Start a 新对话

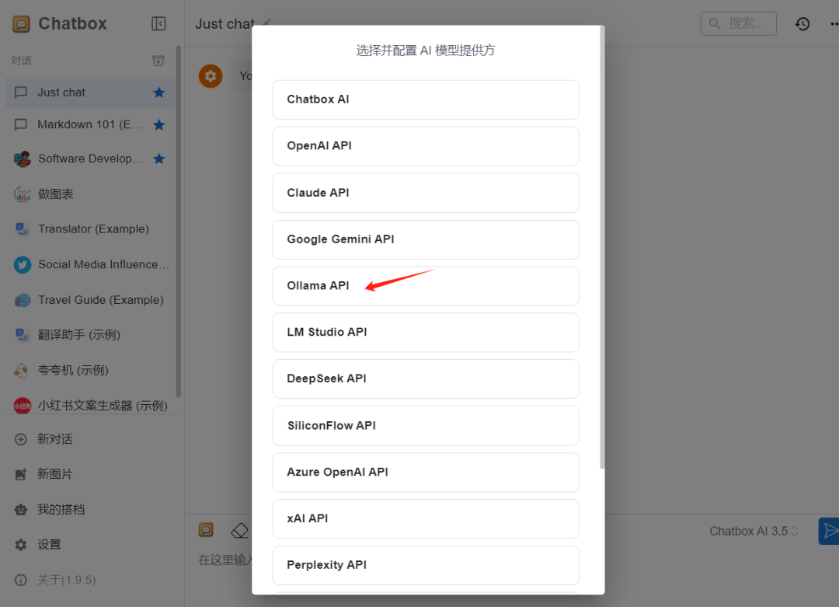pyautogui.click(x=90, y=439)
